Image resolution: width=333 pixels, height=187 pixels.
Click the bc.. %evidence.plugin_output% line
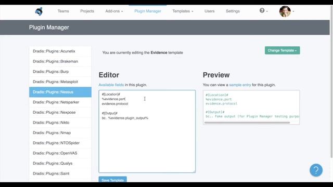[125, 118]
